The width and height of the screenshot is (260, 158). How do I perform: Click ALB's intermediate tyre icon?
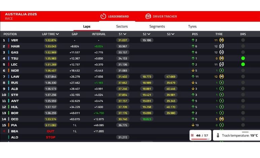222,89
